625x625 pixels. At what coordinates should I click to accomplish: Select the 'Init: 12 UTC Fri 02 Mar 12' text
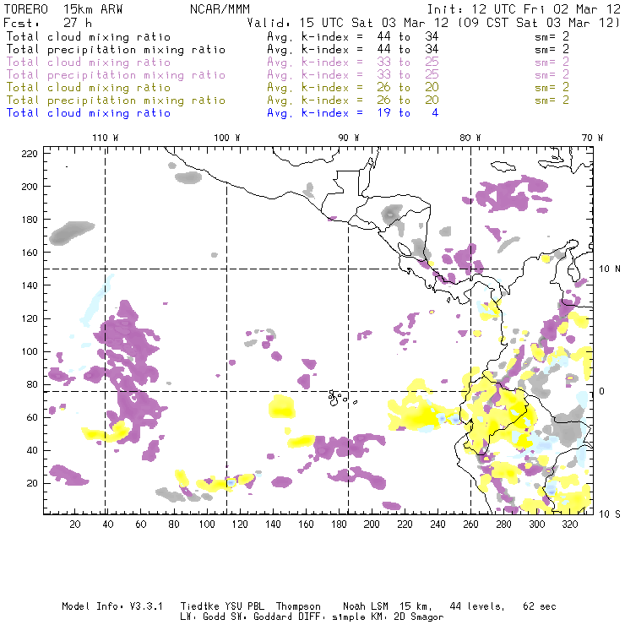[x=524, y=8]
